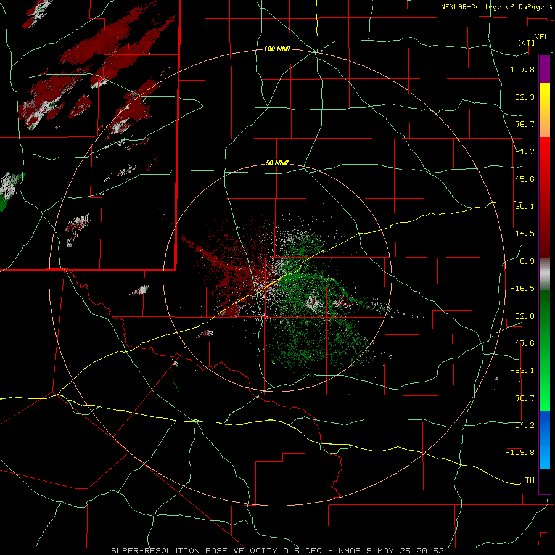This screenshot has height=555, width=555.
Task: Click the [KT] units label
Action: pos(527,43)
